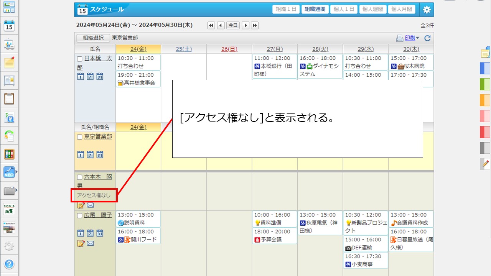Click the memo icon under 六本木 昭男
The height and width of the screenshot is (276, 491).
pos(81,205)
